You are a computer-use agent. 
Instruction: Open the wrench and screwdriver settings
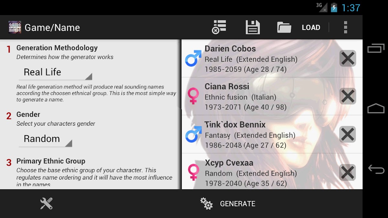click(x=46, y=203)
